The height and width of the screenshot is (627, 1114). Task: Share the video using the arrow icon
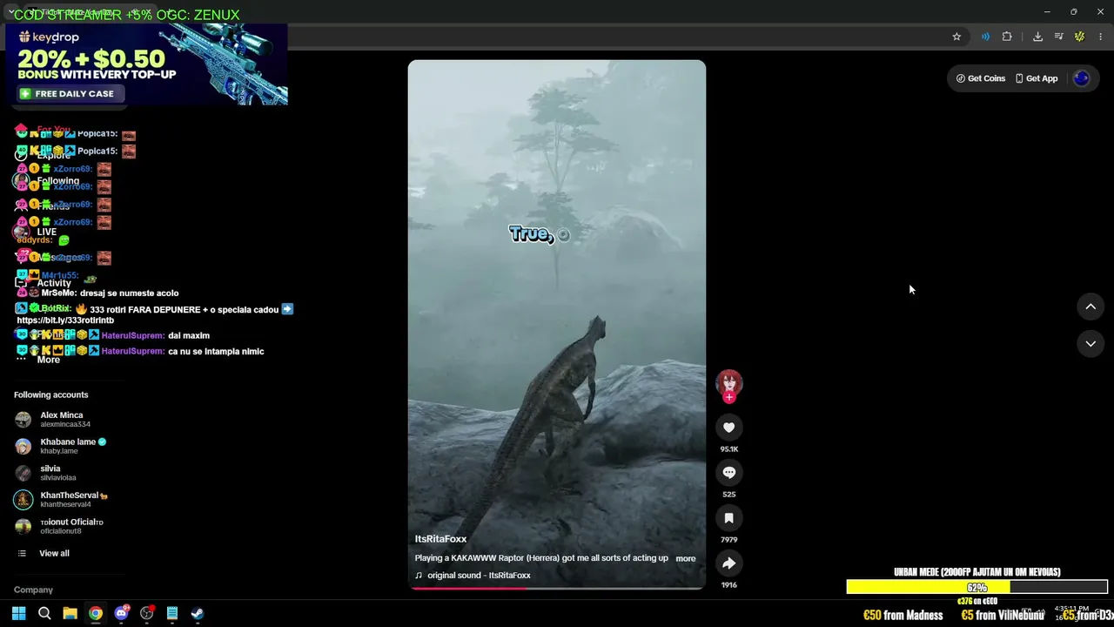pos(729,563)
